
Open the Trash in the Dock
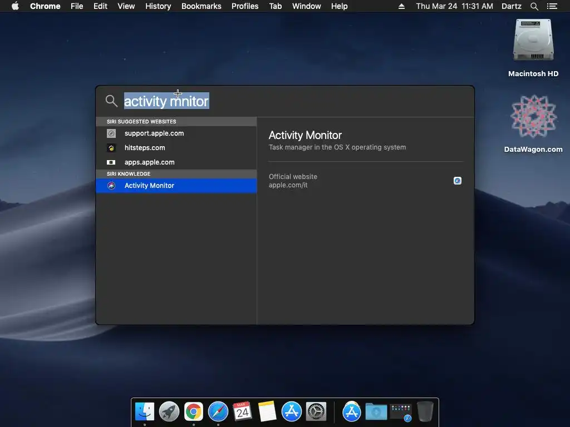pos(425,411)
